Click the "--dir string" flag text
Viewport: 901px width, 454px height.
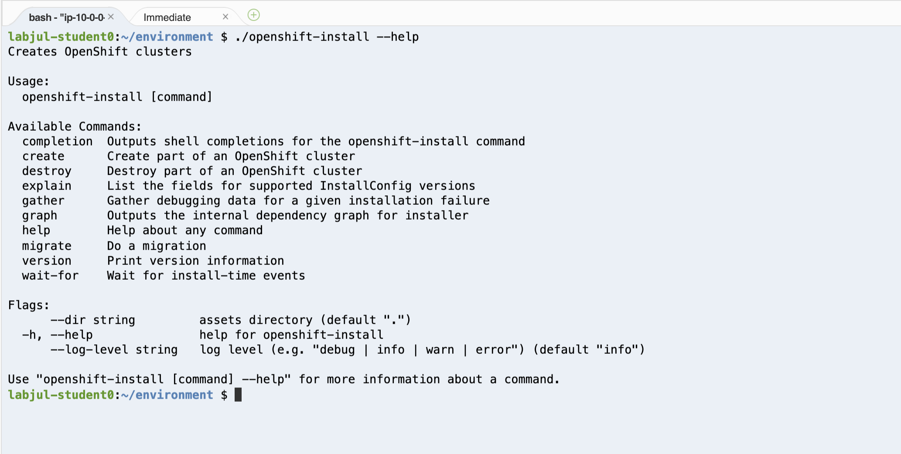pos(93,320)
